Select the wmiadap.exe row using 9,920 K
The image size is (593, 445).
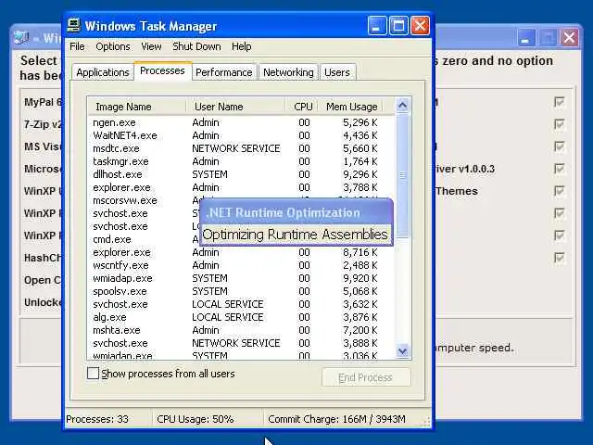coord(241,278)
